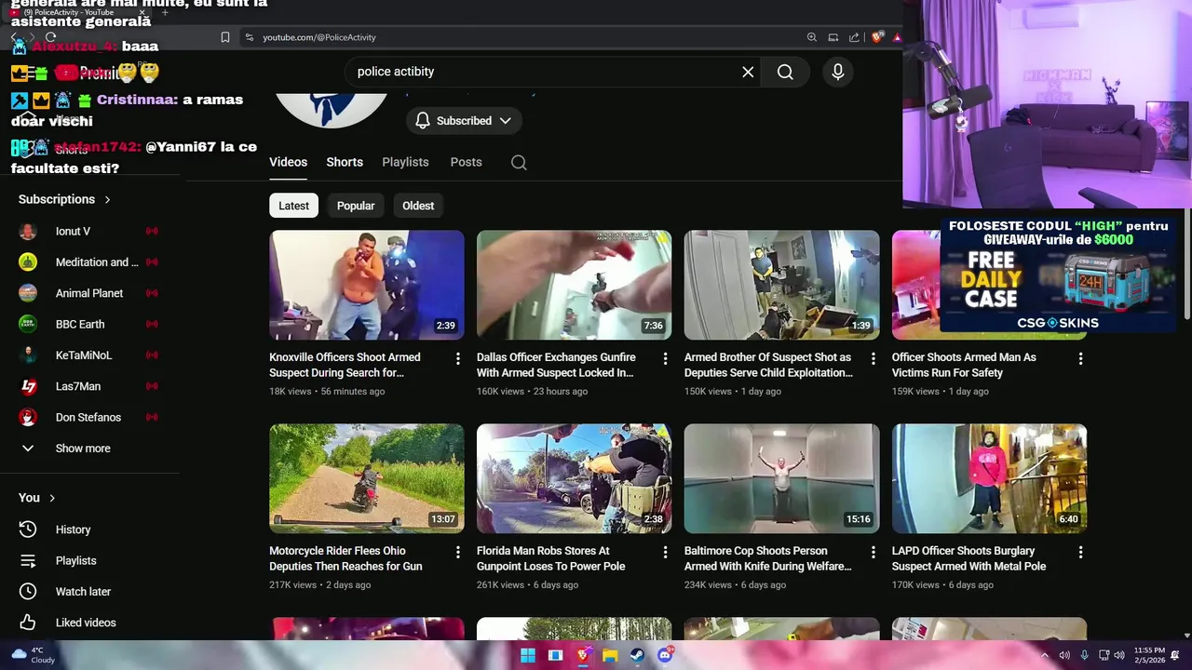Play LAPD Officer Shoots Burglary thumbnail
Viewport: 1192px width, 670px height.
[x=989, y=478]
